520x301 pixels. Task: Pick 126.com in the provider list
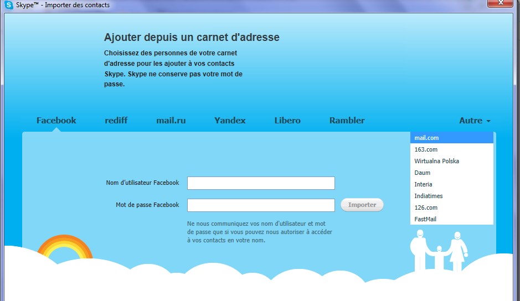click(x=452, y=207)
